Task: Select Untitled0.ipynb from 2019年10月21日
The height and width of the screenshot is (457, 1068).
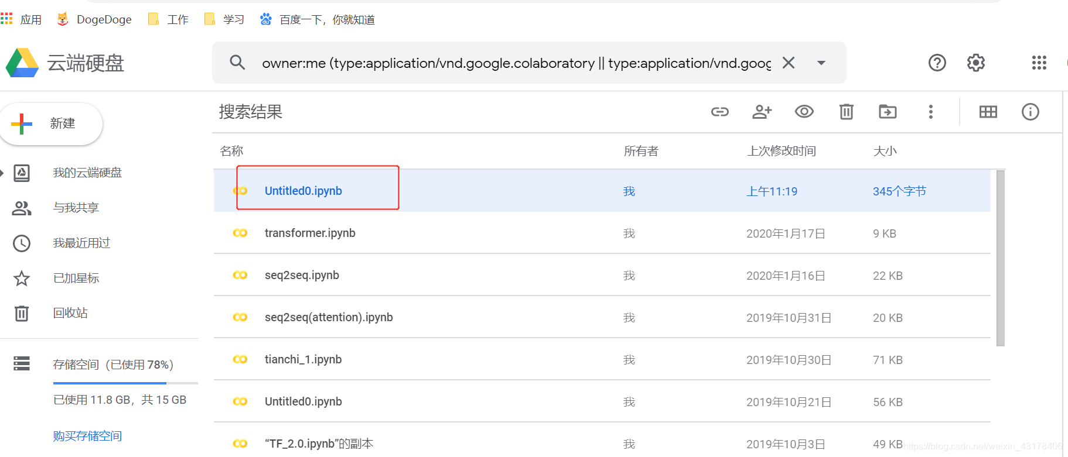Action: [602, 401]
